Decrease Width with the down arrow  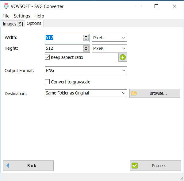point(86,39)
